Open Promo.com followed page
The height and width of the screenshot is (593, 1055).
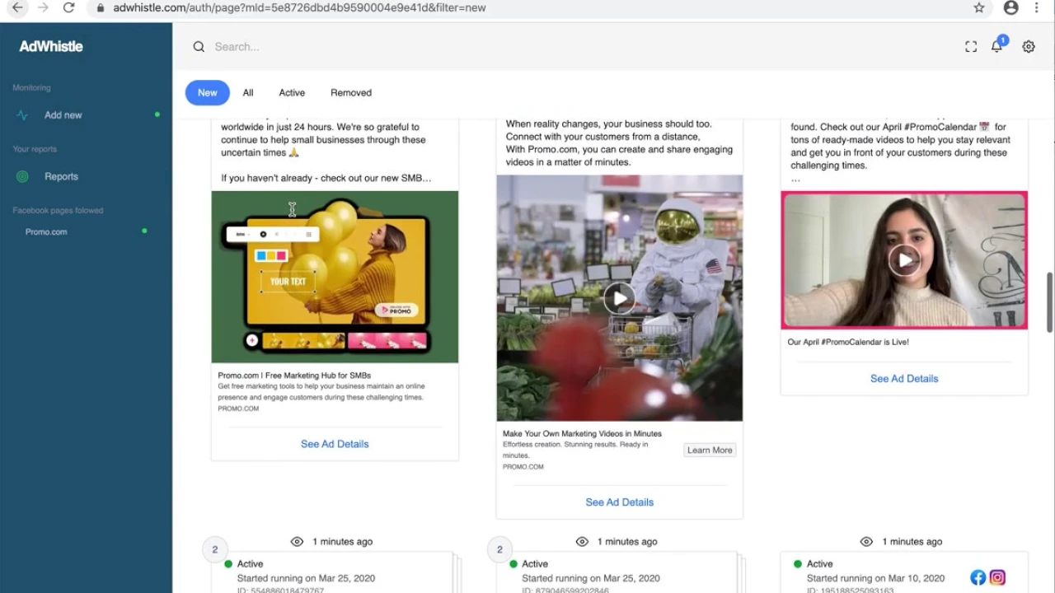46,232
